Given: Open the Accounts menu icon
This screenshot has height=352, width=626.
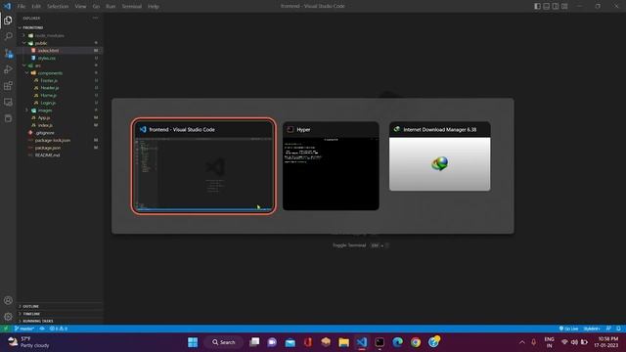Looking at the screenshot, I should pos(8,300).
